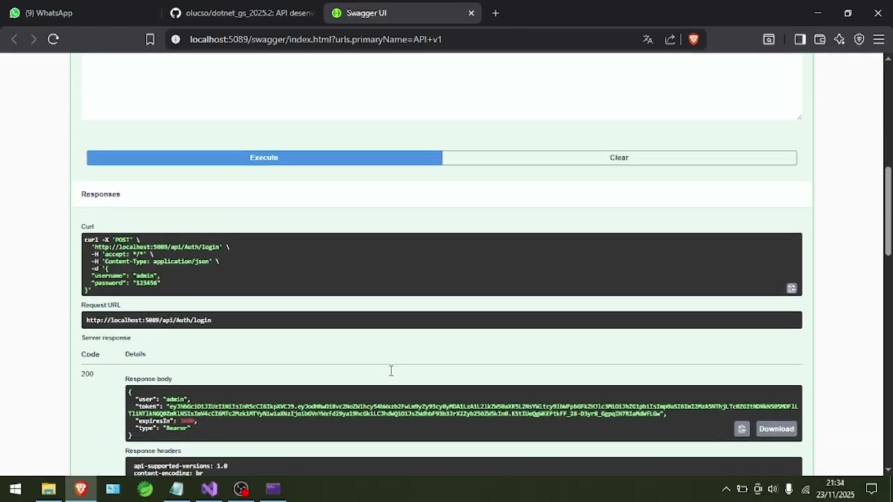The height and width of the screenshot is (502, 893).
Task: Download the response body
Action: pyautogui.click(x=776, y=429)
